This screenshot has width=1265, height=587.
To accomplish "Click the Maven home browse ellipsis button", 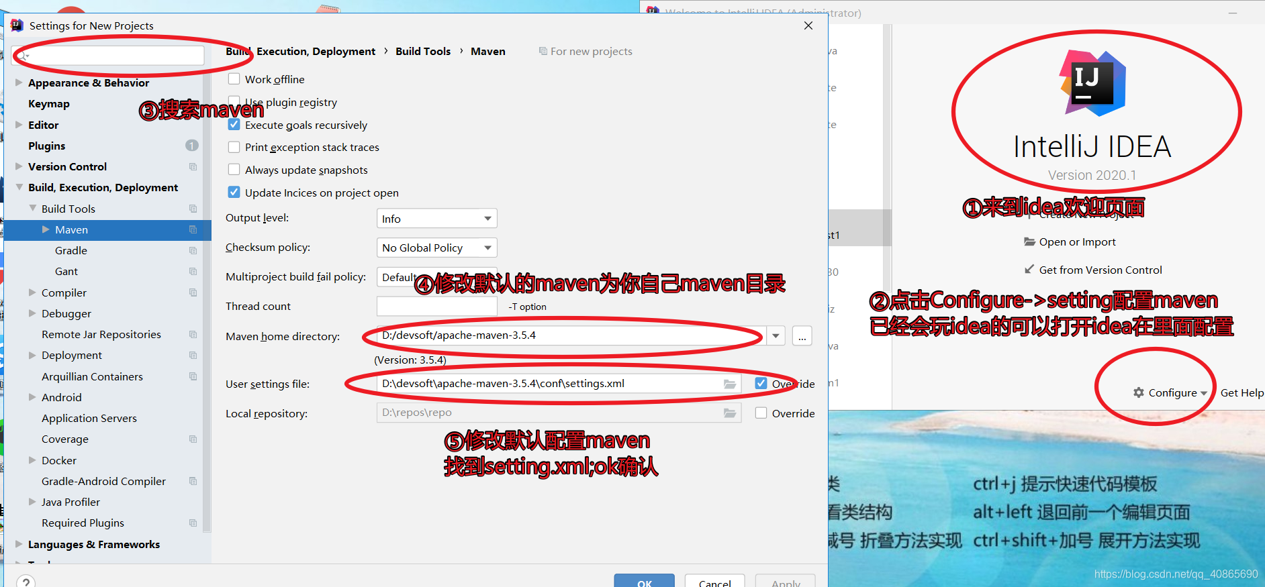I will click(x=802, y=336).
